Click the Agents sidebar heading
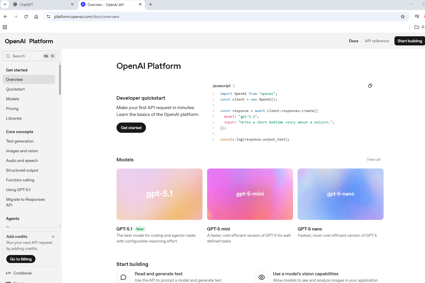Image resolution: width=425 pixels, height=283 pixels. pyautogui.click(x=13, y=218)
